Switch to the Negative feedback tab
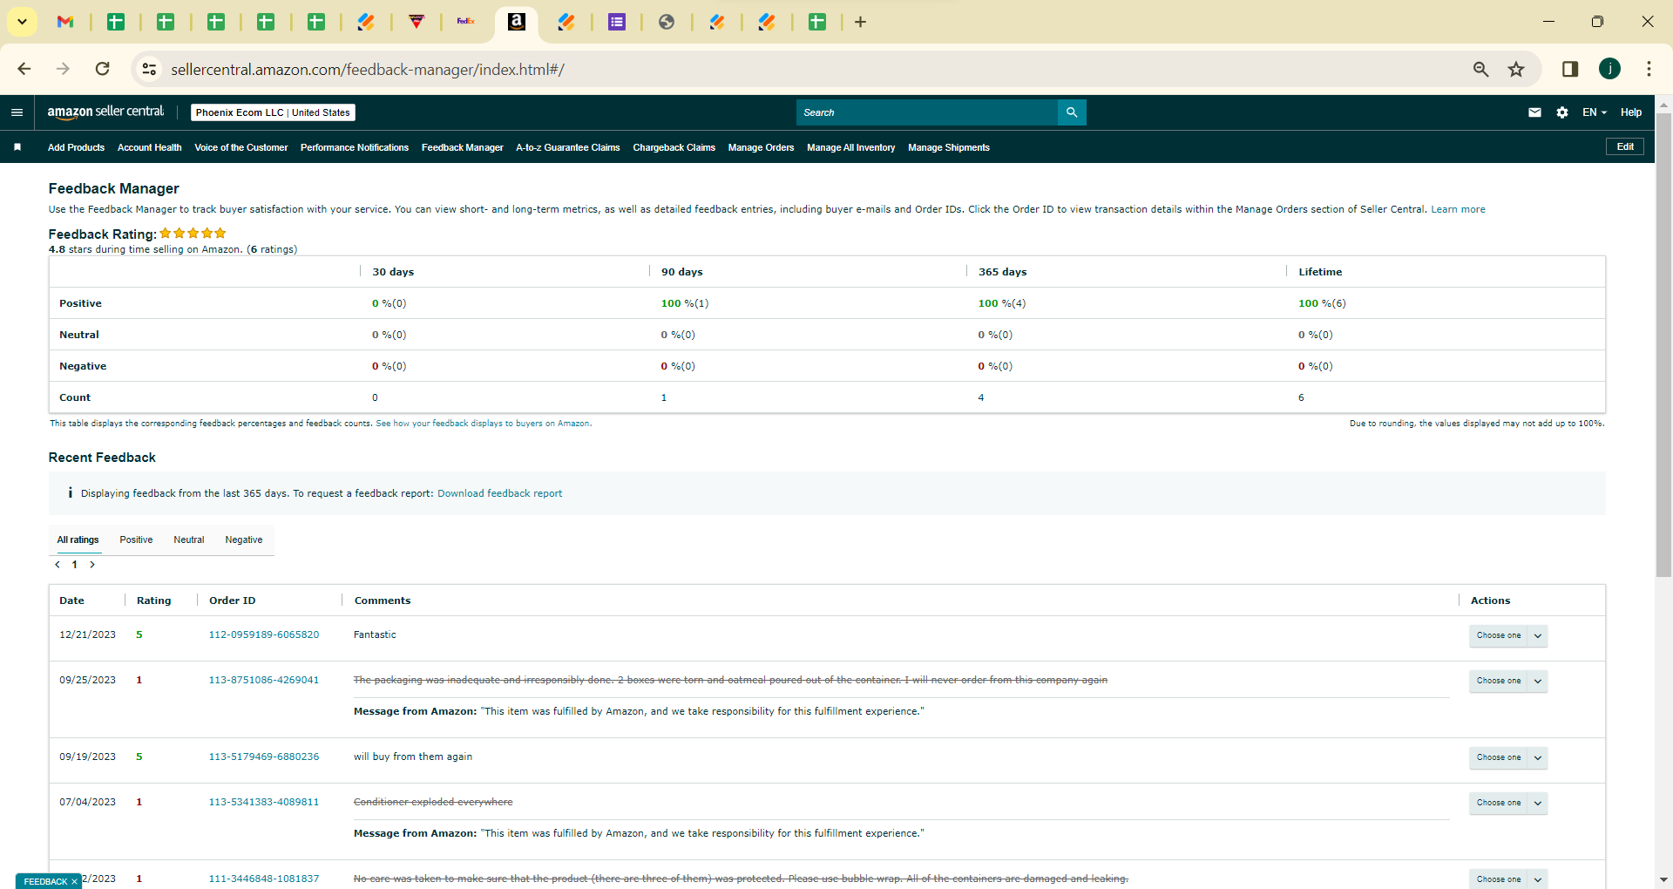Viewport: 1673px width, 889px height. [244, 540]
